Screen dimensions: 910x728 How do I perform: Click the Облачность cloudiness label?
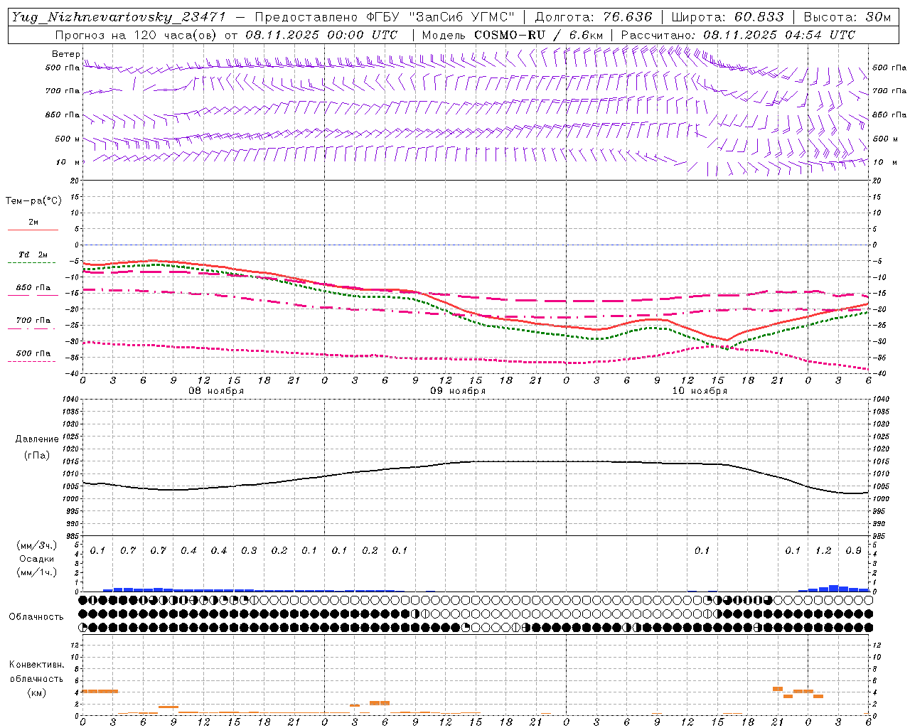pyautogui.click(x=36, y=616)
